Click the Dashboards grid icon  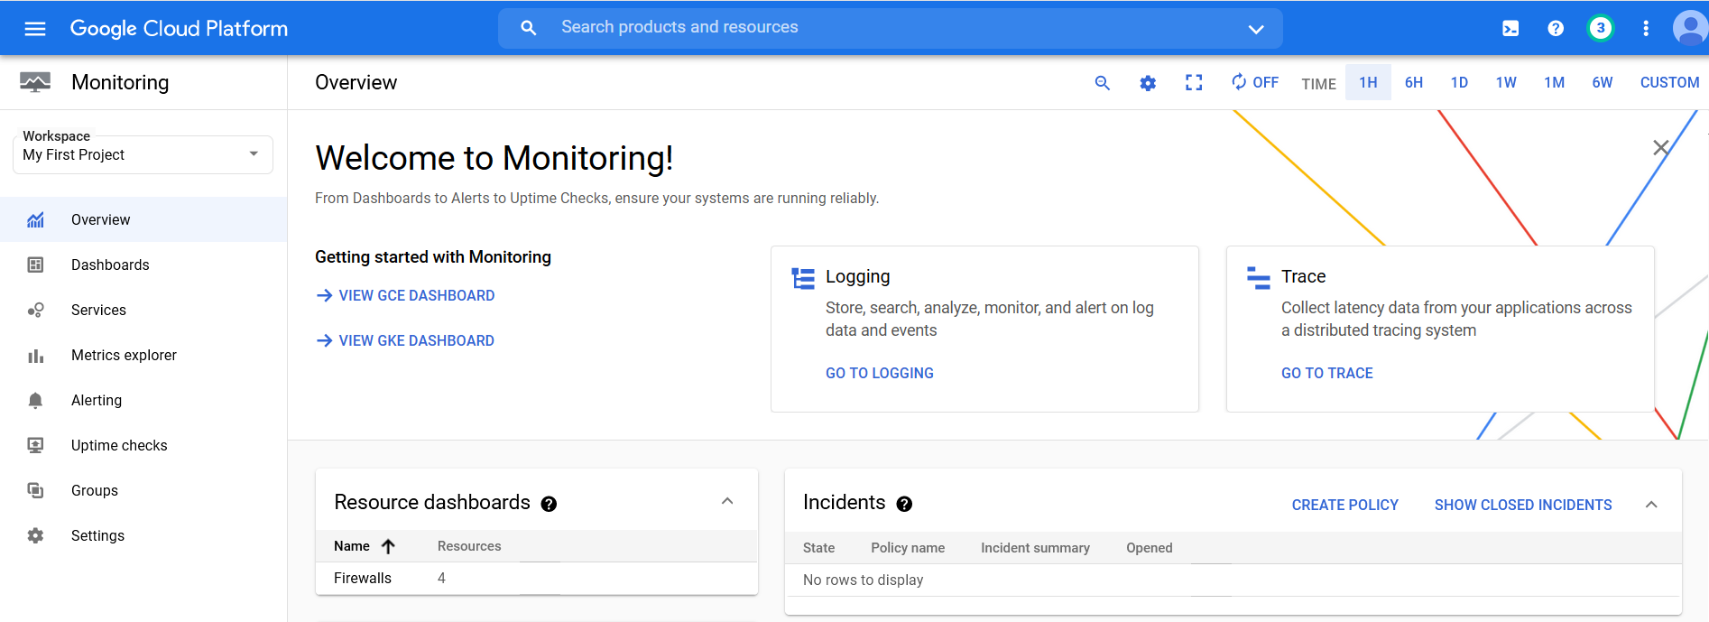(x=35, y=265)
